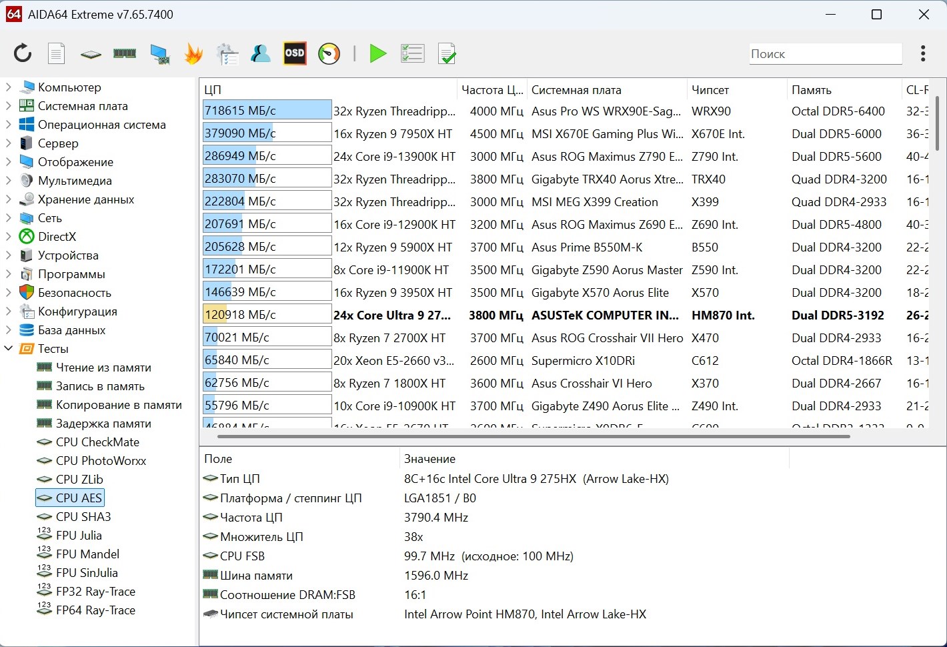The height and width of the screenshot is (647, 947).
Task: Click the horizontal scrollbar of results table
Action: [x=534, y=437]
